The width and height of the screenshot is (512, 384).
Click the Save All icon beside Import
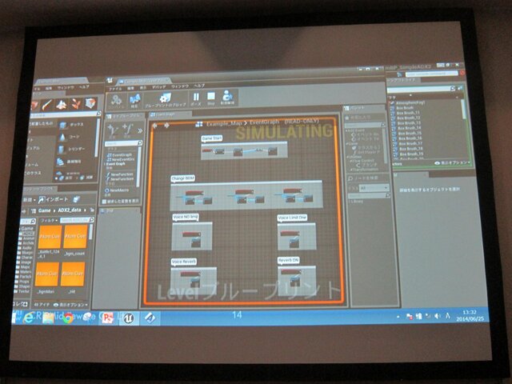[77, 199]
